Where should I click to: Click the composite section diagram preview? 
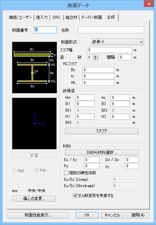pos(34,68)
